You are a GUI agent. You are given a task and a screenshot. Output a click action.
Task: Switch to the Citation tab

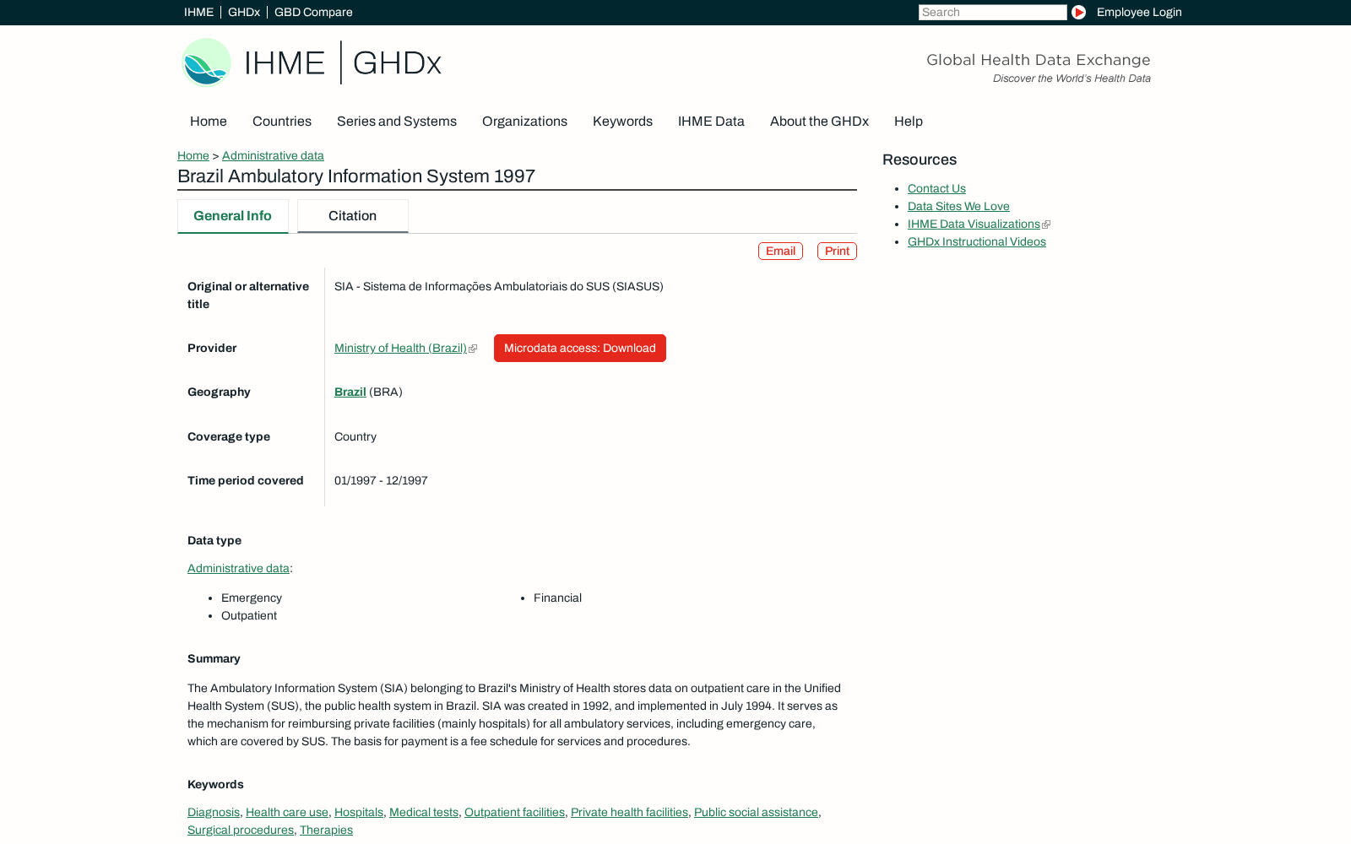(353, 216)
